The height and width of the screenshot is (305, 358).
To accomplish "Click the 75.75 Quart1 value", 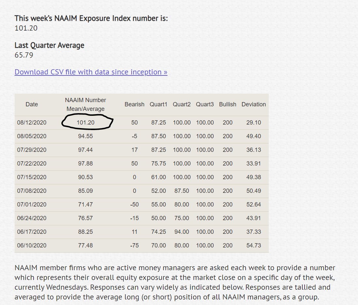I will coord(158,164).
